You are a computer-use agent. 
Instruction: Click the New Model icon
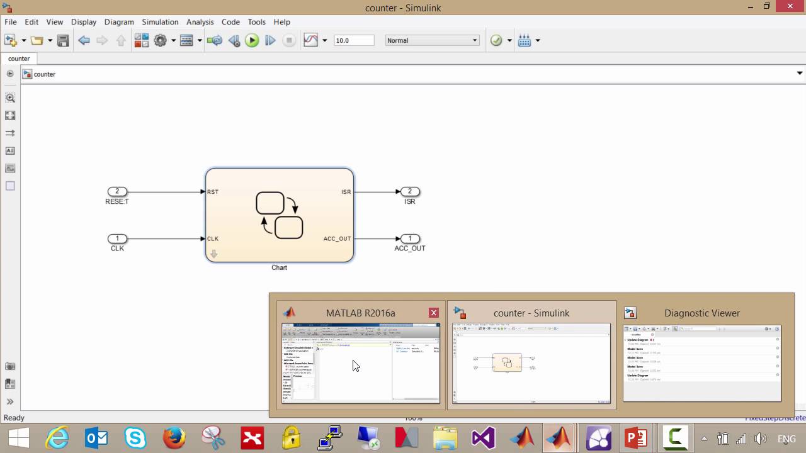(x=11, y=40)
